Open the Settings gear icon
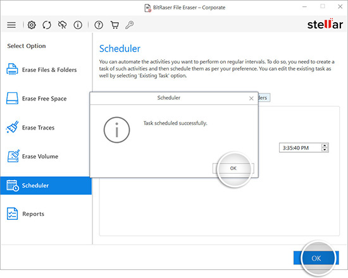The width and height of the screenshot is (348, 278). click(32, 25)
